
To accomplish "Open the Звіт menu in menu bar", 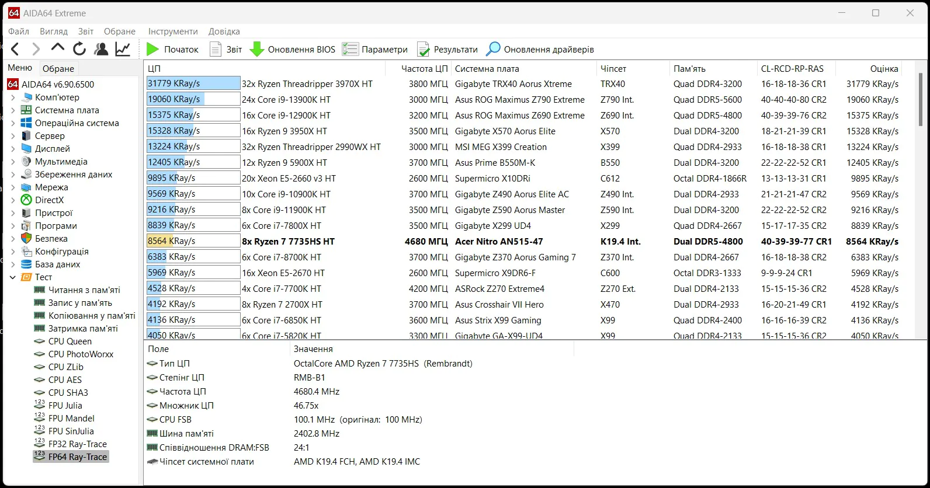I will coord(86,32).
